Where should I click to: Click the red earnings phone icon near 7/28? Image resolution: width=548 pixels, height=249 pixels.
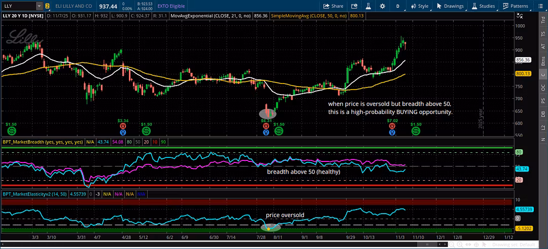pos(266,126)
